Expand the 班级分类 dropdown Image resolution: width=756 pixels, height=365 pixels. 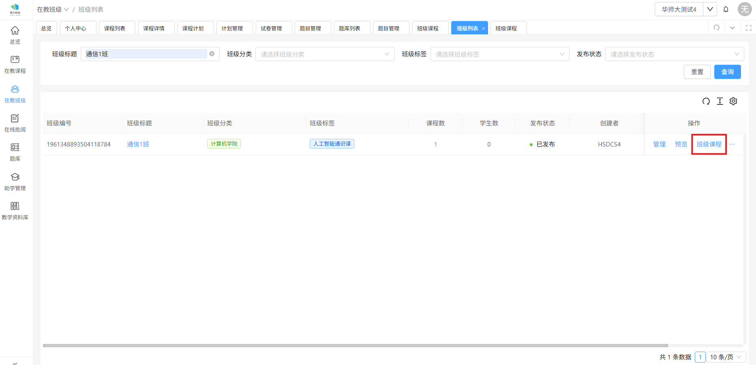(325, 54)
